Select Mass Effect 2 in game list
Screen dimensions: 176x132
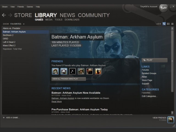tap(26, 45)
